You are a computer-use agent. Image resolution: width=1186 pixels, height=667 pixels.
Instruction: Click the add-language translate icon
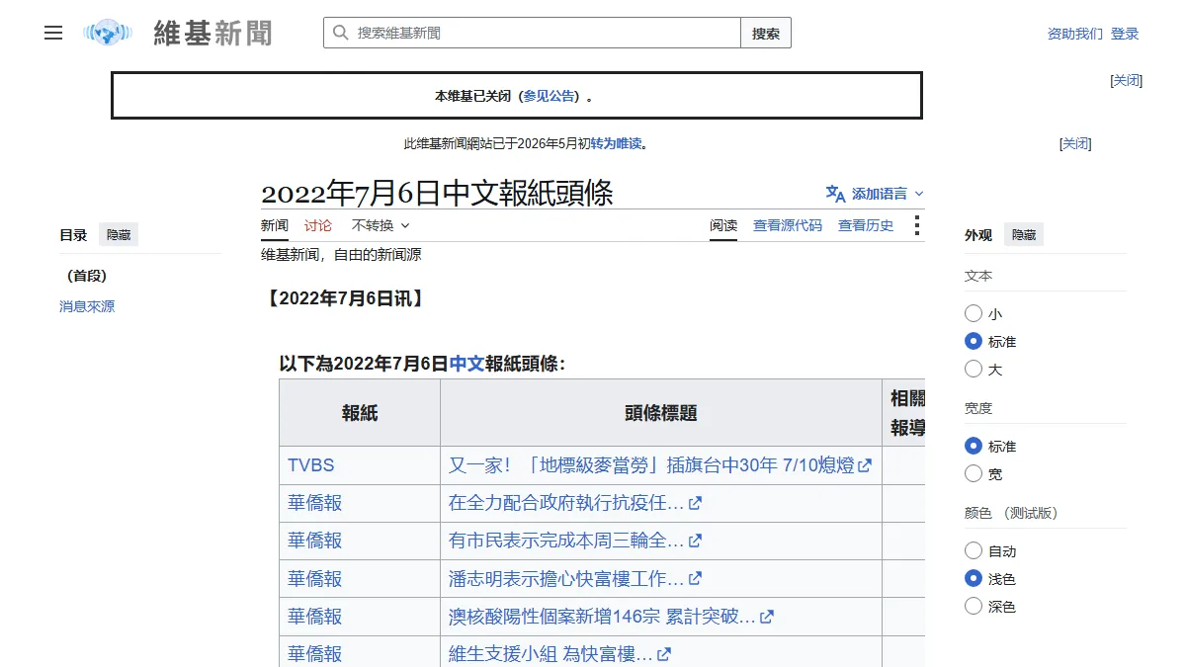point(835,194)
